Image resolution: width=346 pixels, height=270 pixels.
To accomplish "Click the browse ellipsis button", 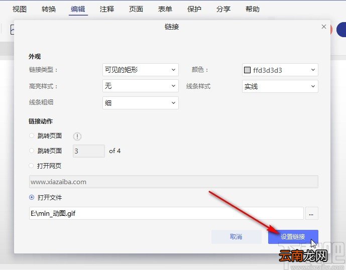I will [x=311, y=213].
